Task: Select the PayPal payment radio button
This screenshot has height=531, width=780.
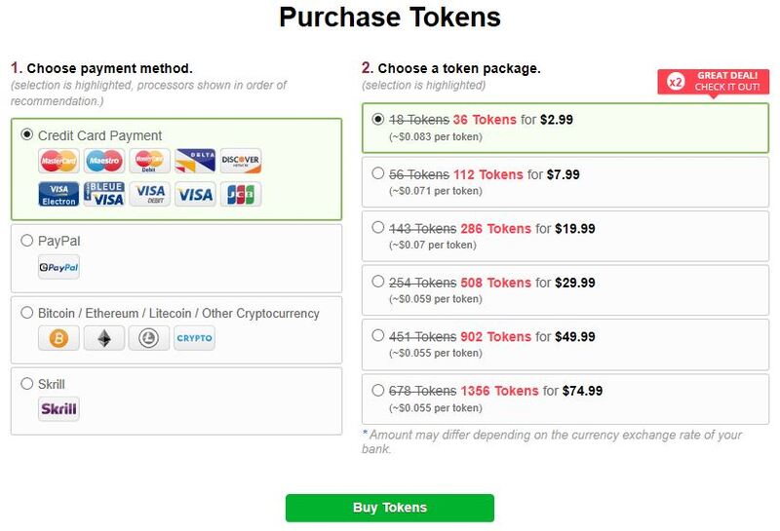Action: pos(27,241)
